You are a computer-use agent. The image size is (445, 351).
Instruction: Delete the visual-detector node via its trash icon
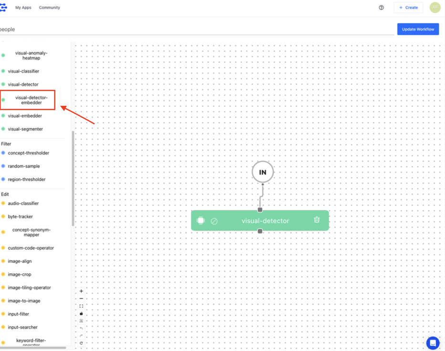pos(316,220)
